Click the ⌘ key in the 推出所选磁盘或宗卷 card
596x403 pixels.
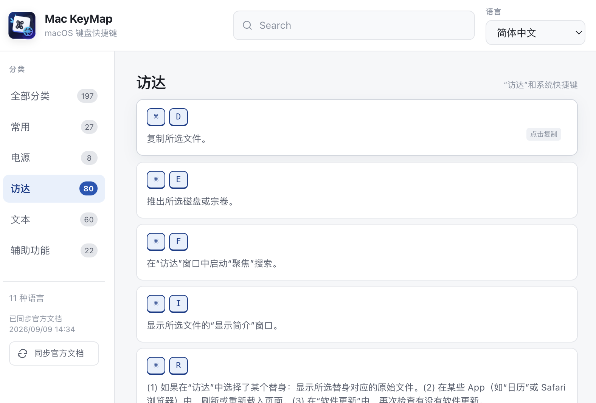point(156,180)
